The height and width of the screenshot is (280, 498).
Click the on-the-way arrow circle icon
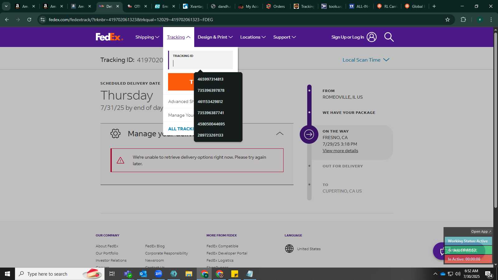pos(309,134)
